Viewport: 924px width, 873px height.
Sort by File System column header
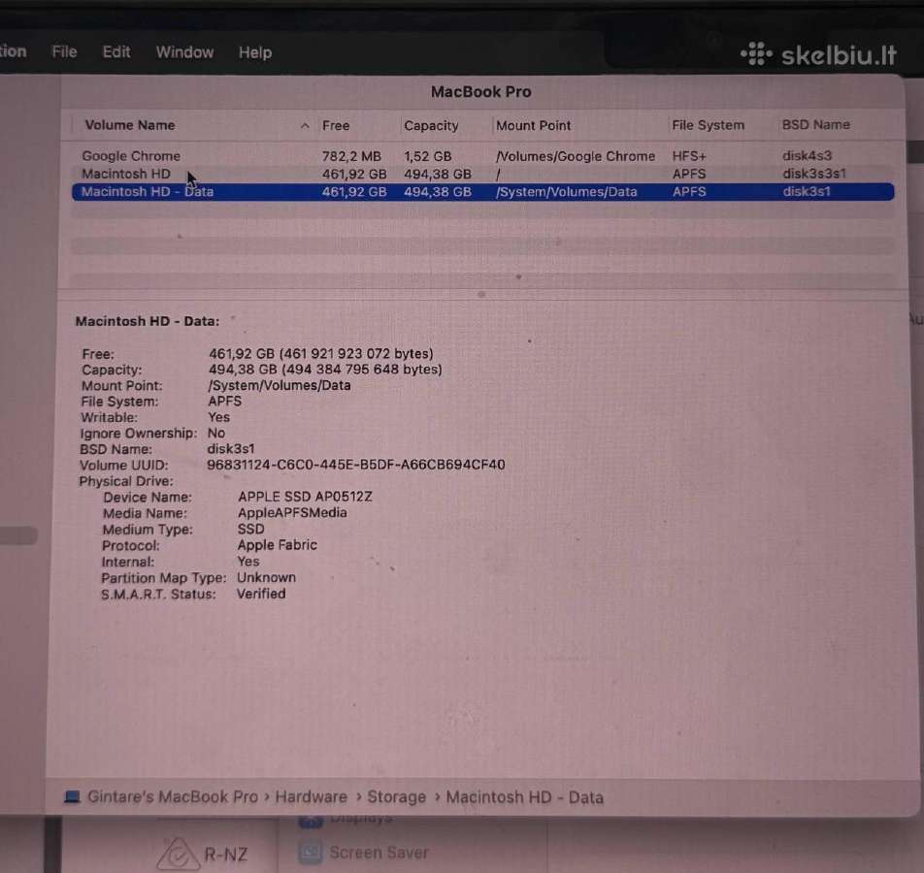[x=708, y=125]
